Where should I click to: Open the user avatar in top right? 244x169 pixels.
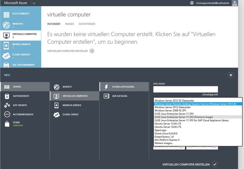pos(235,3)
